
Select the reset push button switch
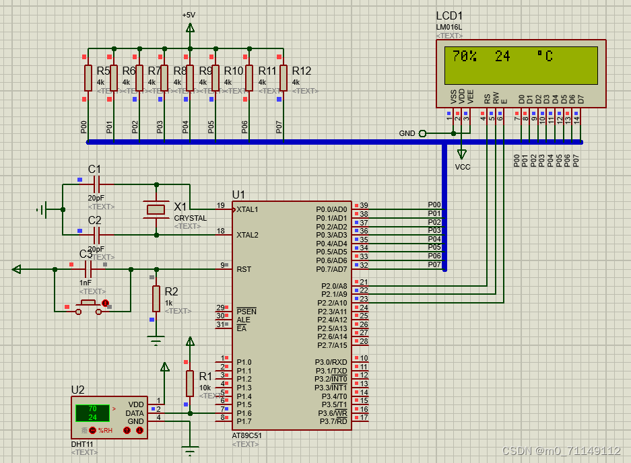tap(88, 308)
